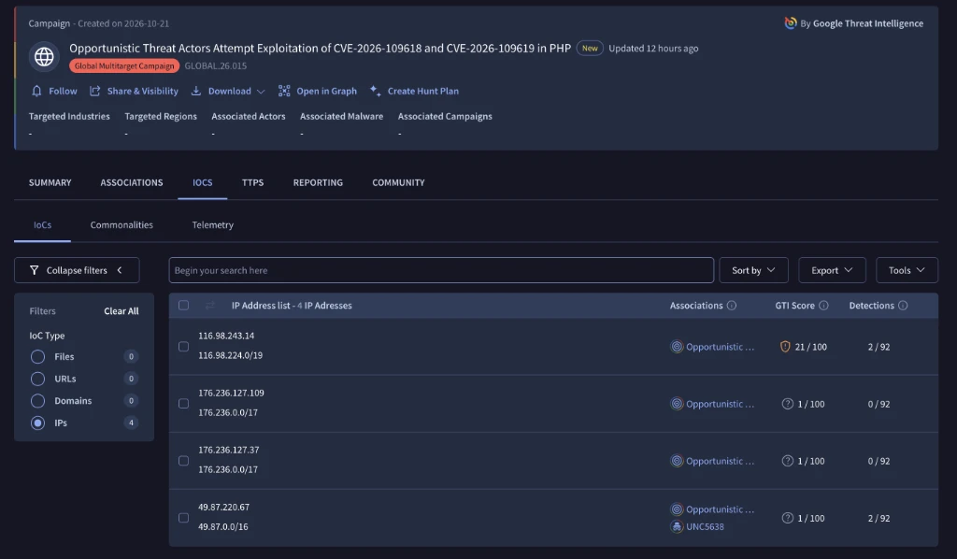Click campaign target icon in 176.236.127.37 row
The width and height of the screenshot is (957, 559).
click(677, 461)
